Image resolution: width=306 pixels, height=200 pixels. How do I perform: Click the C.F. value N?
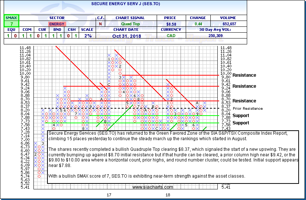click(100, 24)
